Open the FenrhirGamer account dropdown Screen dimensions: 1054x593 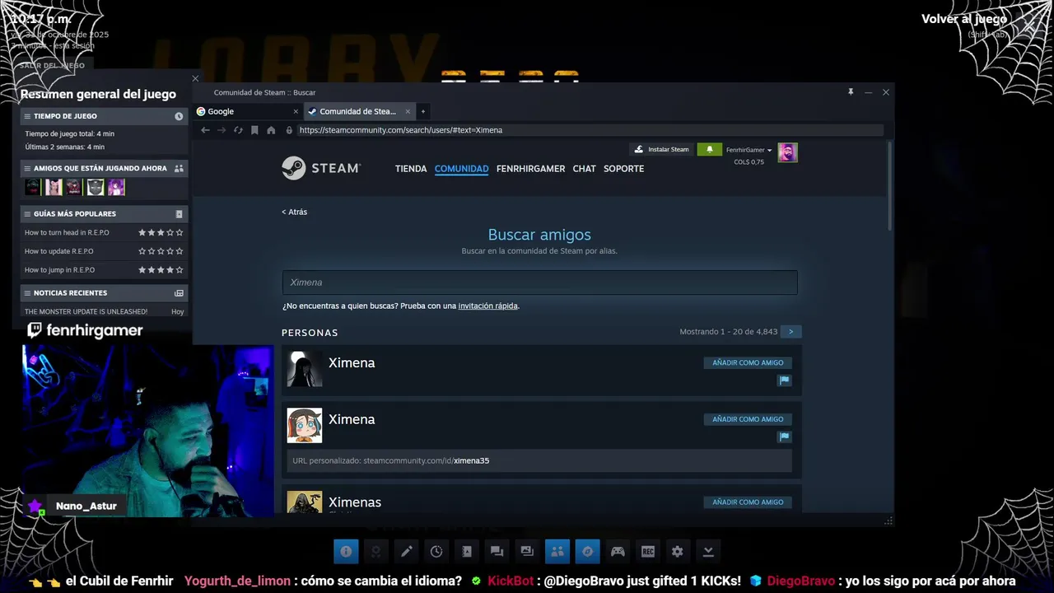click(749, 150)
